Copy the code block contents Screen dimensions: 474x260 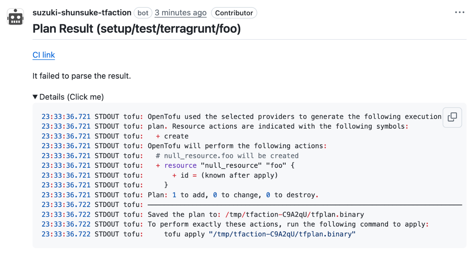[452, 117]
